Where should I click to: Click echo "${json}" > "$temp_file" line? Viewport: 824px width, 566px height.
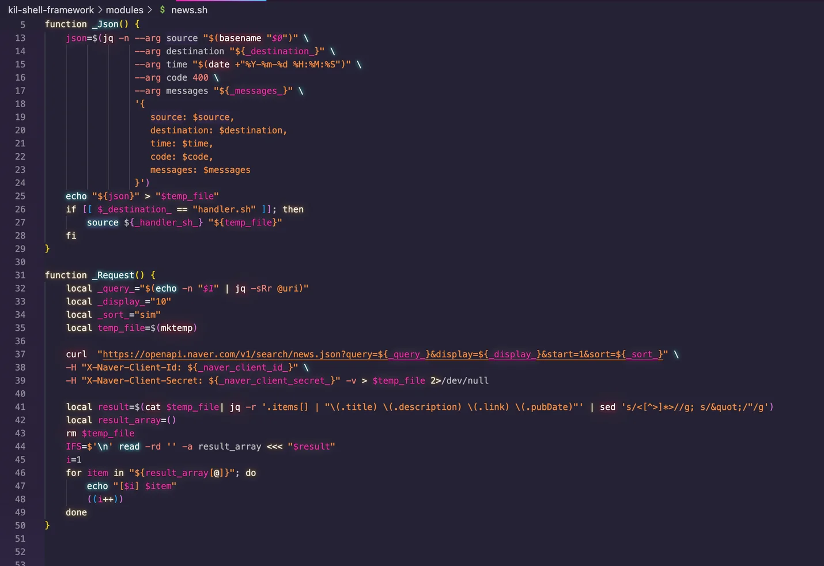pos(142,196)
